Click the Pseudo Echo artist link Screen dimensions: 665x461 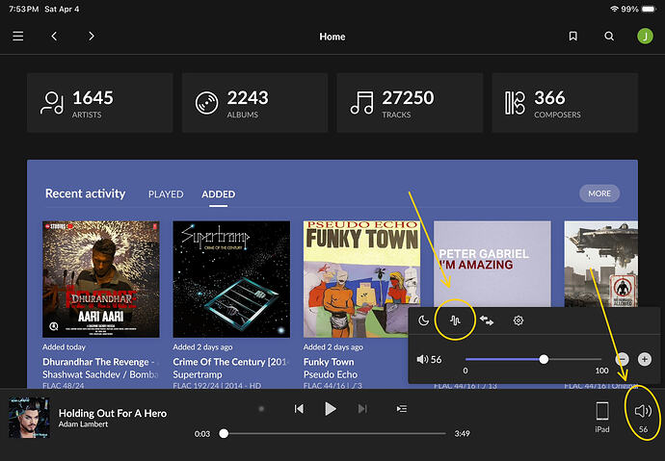click(x=331, y=374)
